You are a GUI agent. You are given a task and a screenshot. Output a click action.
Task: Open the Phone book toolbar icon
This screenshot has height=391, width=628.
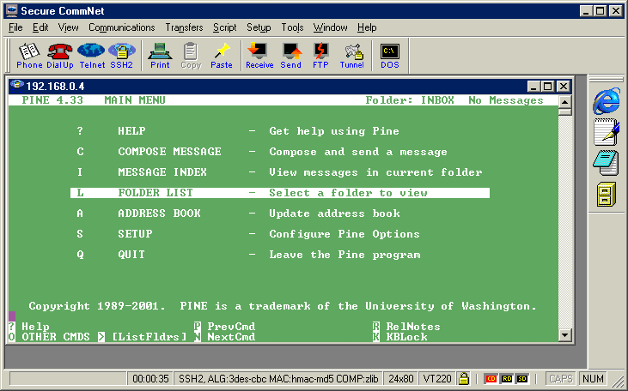[x=29, y=56]
